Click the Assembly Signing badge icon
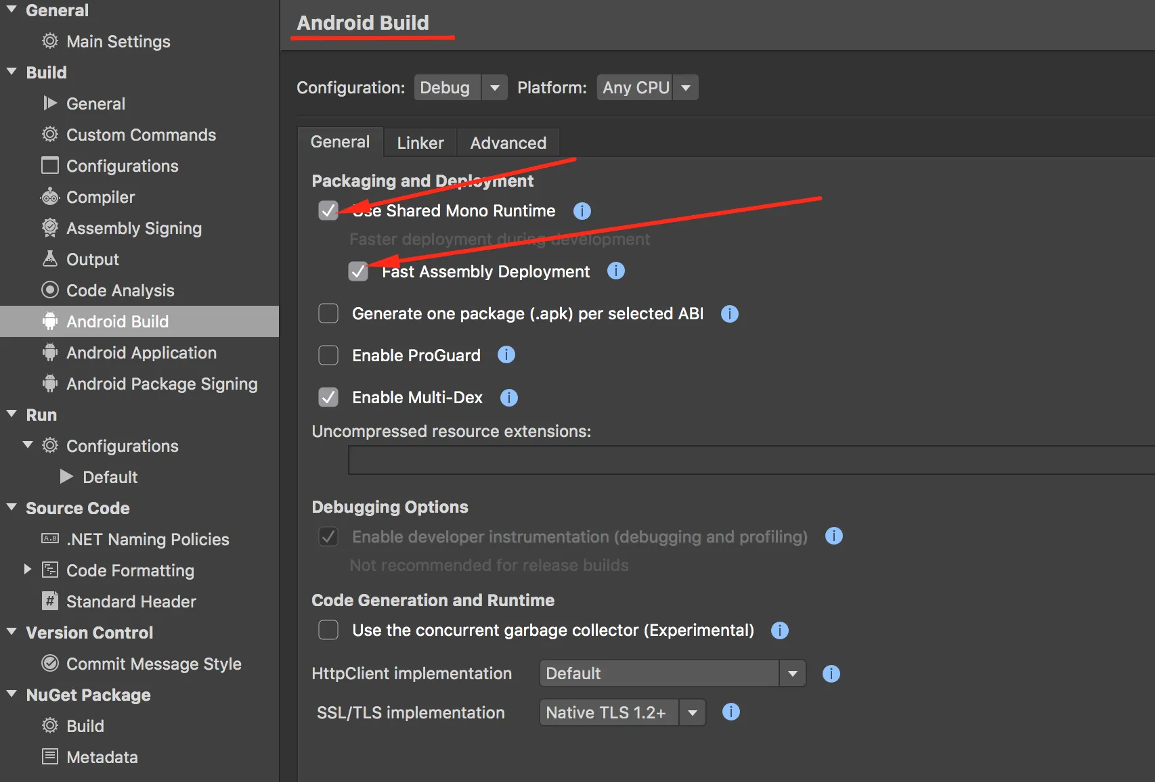1155x782 pixels. click(x=50, y=228)
